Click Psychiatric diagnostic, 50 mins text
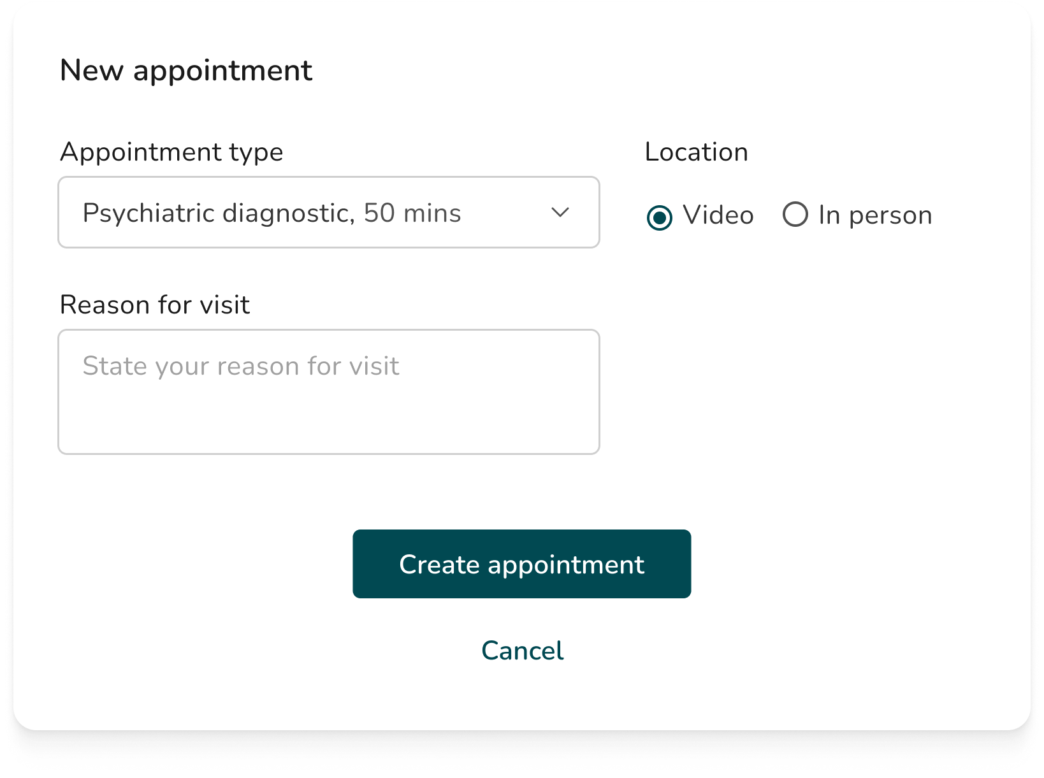1044x778 pixels. click(271, 213)
